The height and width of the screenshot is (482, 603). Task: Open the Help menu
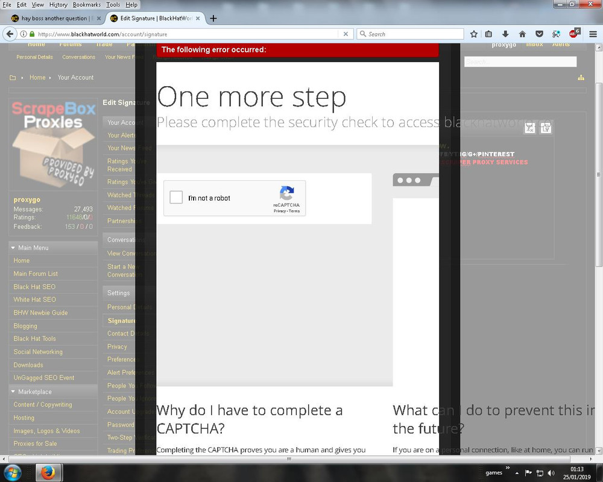pos(131,5)
